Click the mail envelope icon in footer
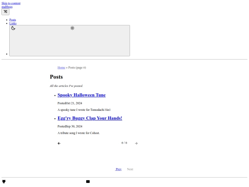Viewport: 249px width, 187px height. [x=88, y=181]
